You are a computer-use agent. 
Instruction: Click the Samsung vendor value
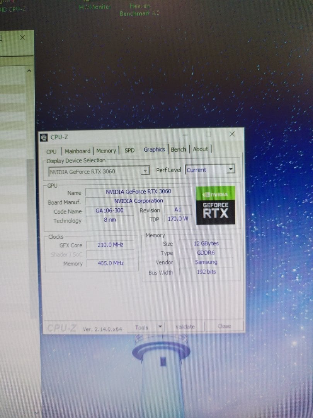tap(206, 262)
